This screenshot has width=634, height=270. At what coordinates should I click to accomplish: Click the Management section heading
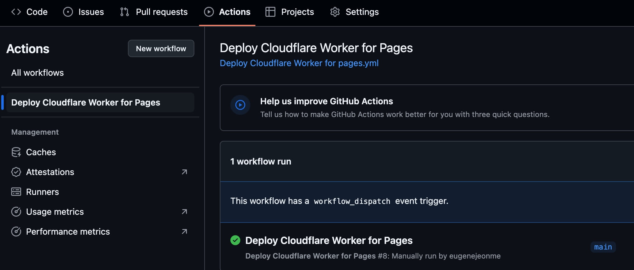pos(35,132)
